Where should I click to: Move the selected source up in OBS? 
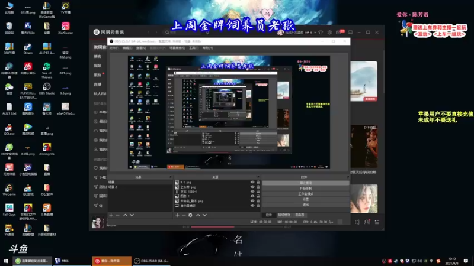point(198,215)
